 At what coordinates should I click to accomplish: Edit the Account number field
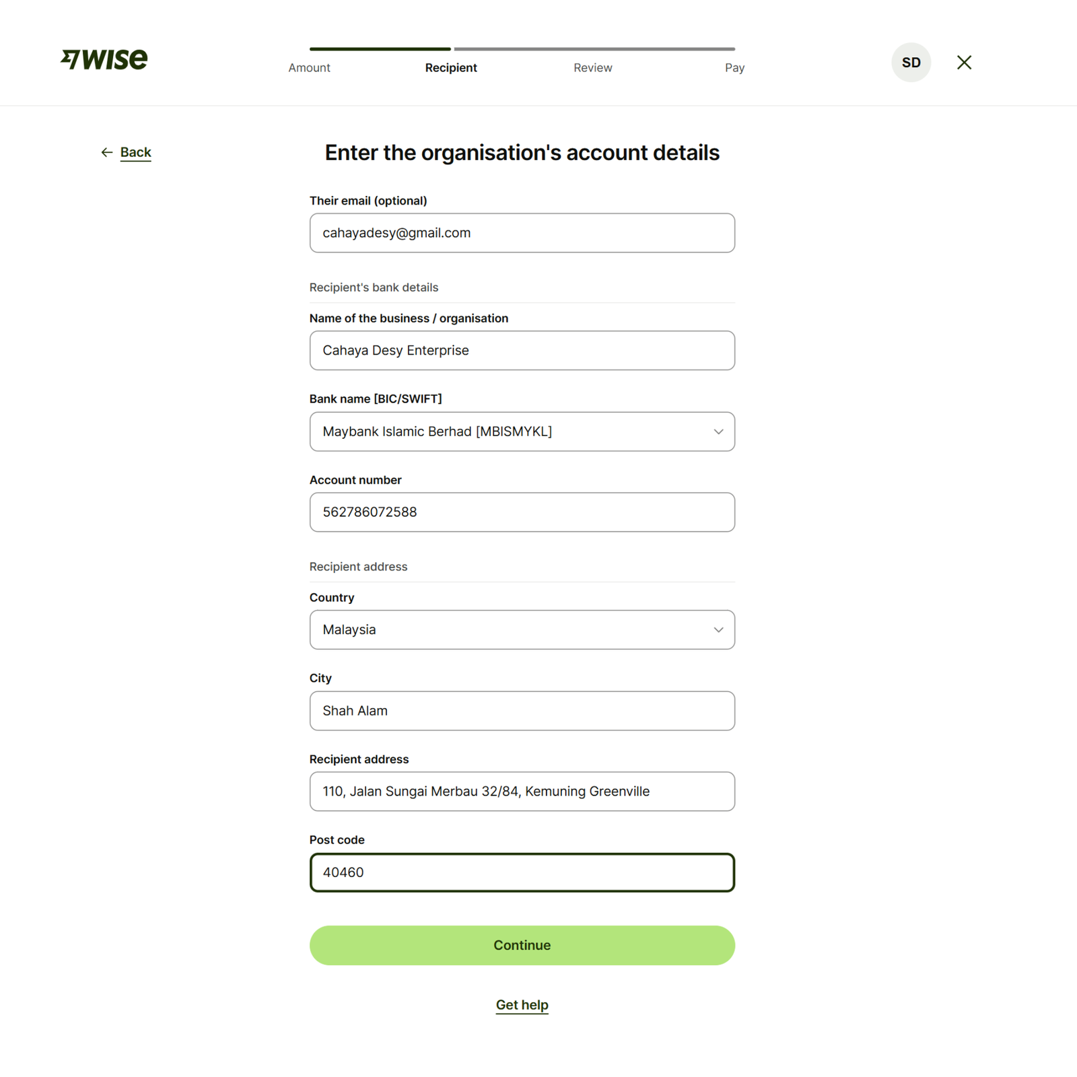tap(522, 512)
